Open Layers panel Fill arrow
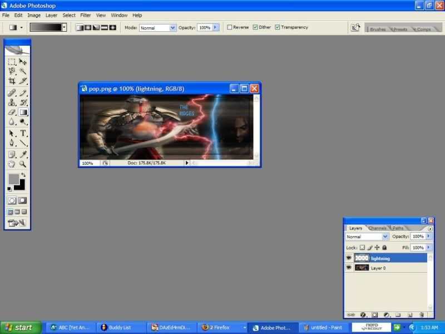The width and height of the screenshot is (445, 334). tap(428, 247)
